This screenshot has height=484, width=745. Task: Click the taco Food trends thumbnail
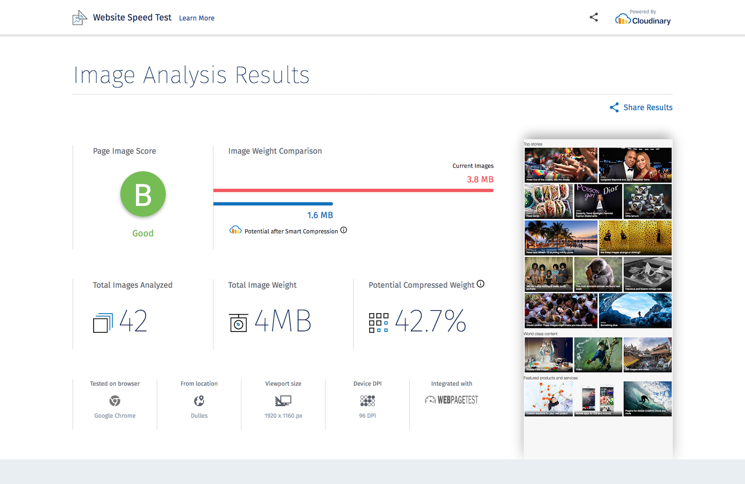tap(548, 201)
